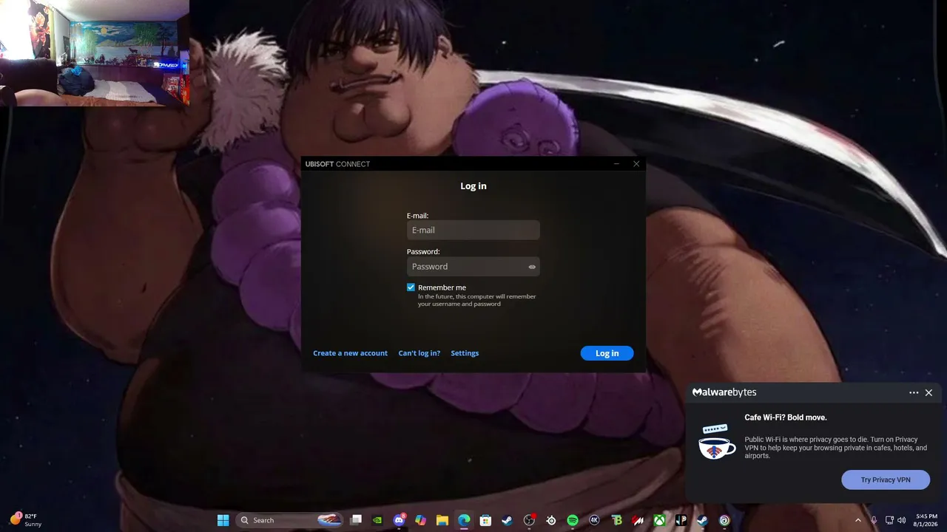
Task: Open the Windows Start menu
Action: click(223, 520)
